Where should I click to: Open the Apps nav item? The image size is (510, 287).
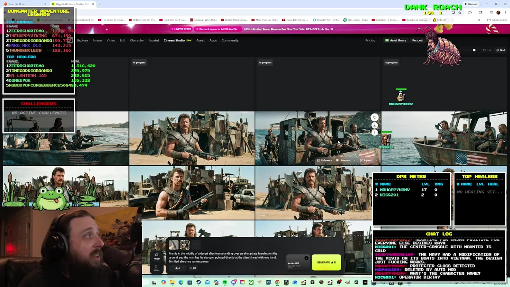[x=213, y=40]
